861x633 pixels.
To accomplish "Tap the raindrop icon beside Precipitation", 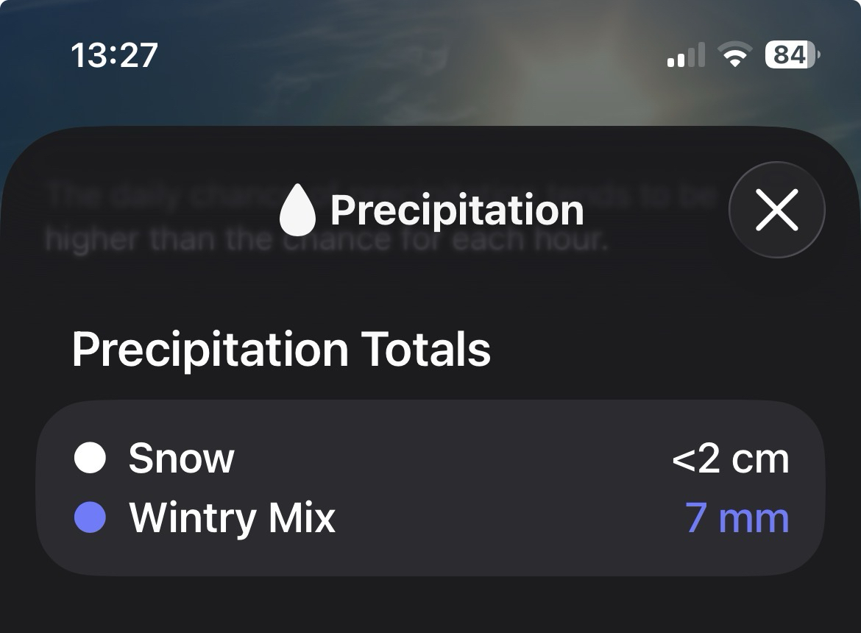I will point(297,211).
